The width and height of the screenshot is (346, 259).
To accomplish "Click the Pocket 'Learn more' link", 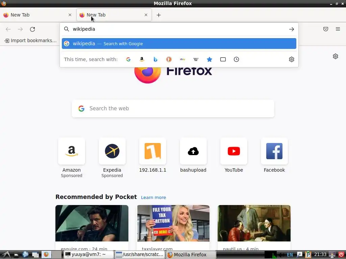I will coord(153,198).
